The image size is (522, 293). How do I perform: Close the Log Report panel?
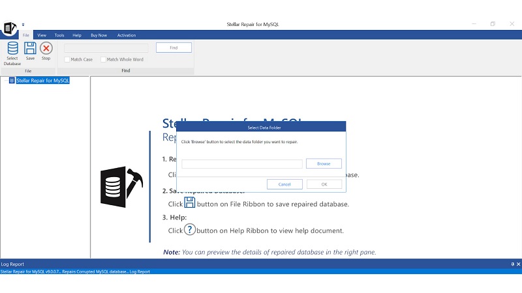coord(518,264)
